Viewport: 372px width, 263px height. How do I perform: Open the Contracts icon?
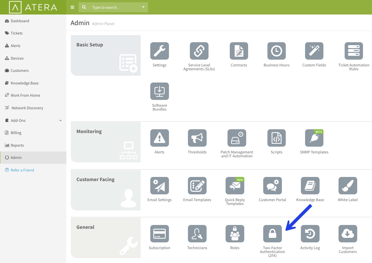click(x=239, y=51)
